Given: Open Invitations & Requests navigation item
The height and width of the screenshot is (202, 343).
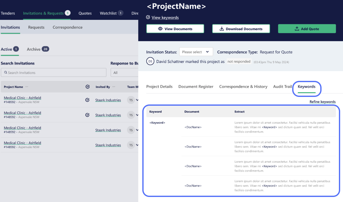Looking at the screenshot, I should (x=43, y=13).
